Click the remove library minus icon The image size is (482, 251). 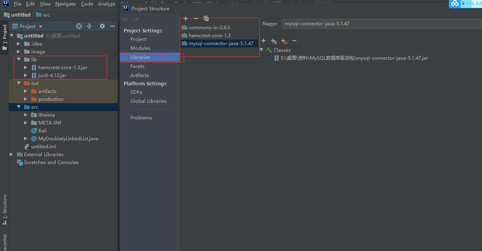(196, 19)
